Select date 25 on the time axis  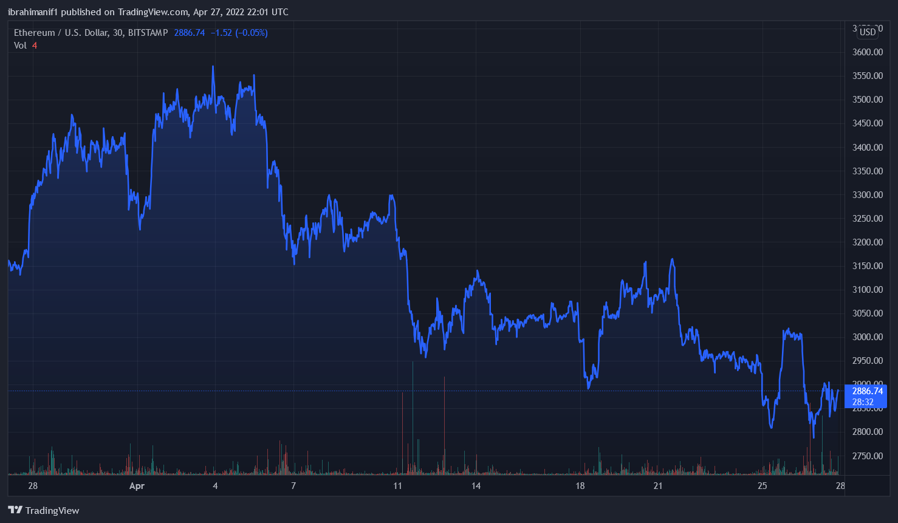click(x=763, y=486)
